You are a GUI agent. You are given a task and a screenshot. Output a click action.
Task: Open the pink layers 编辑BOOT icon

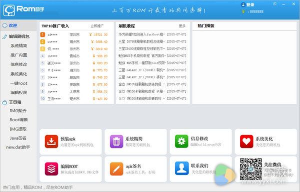point(51,169)
